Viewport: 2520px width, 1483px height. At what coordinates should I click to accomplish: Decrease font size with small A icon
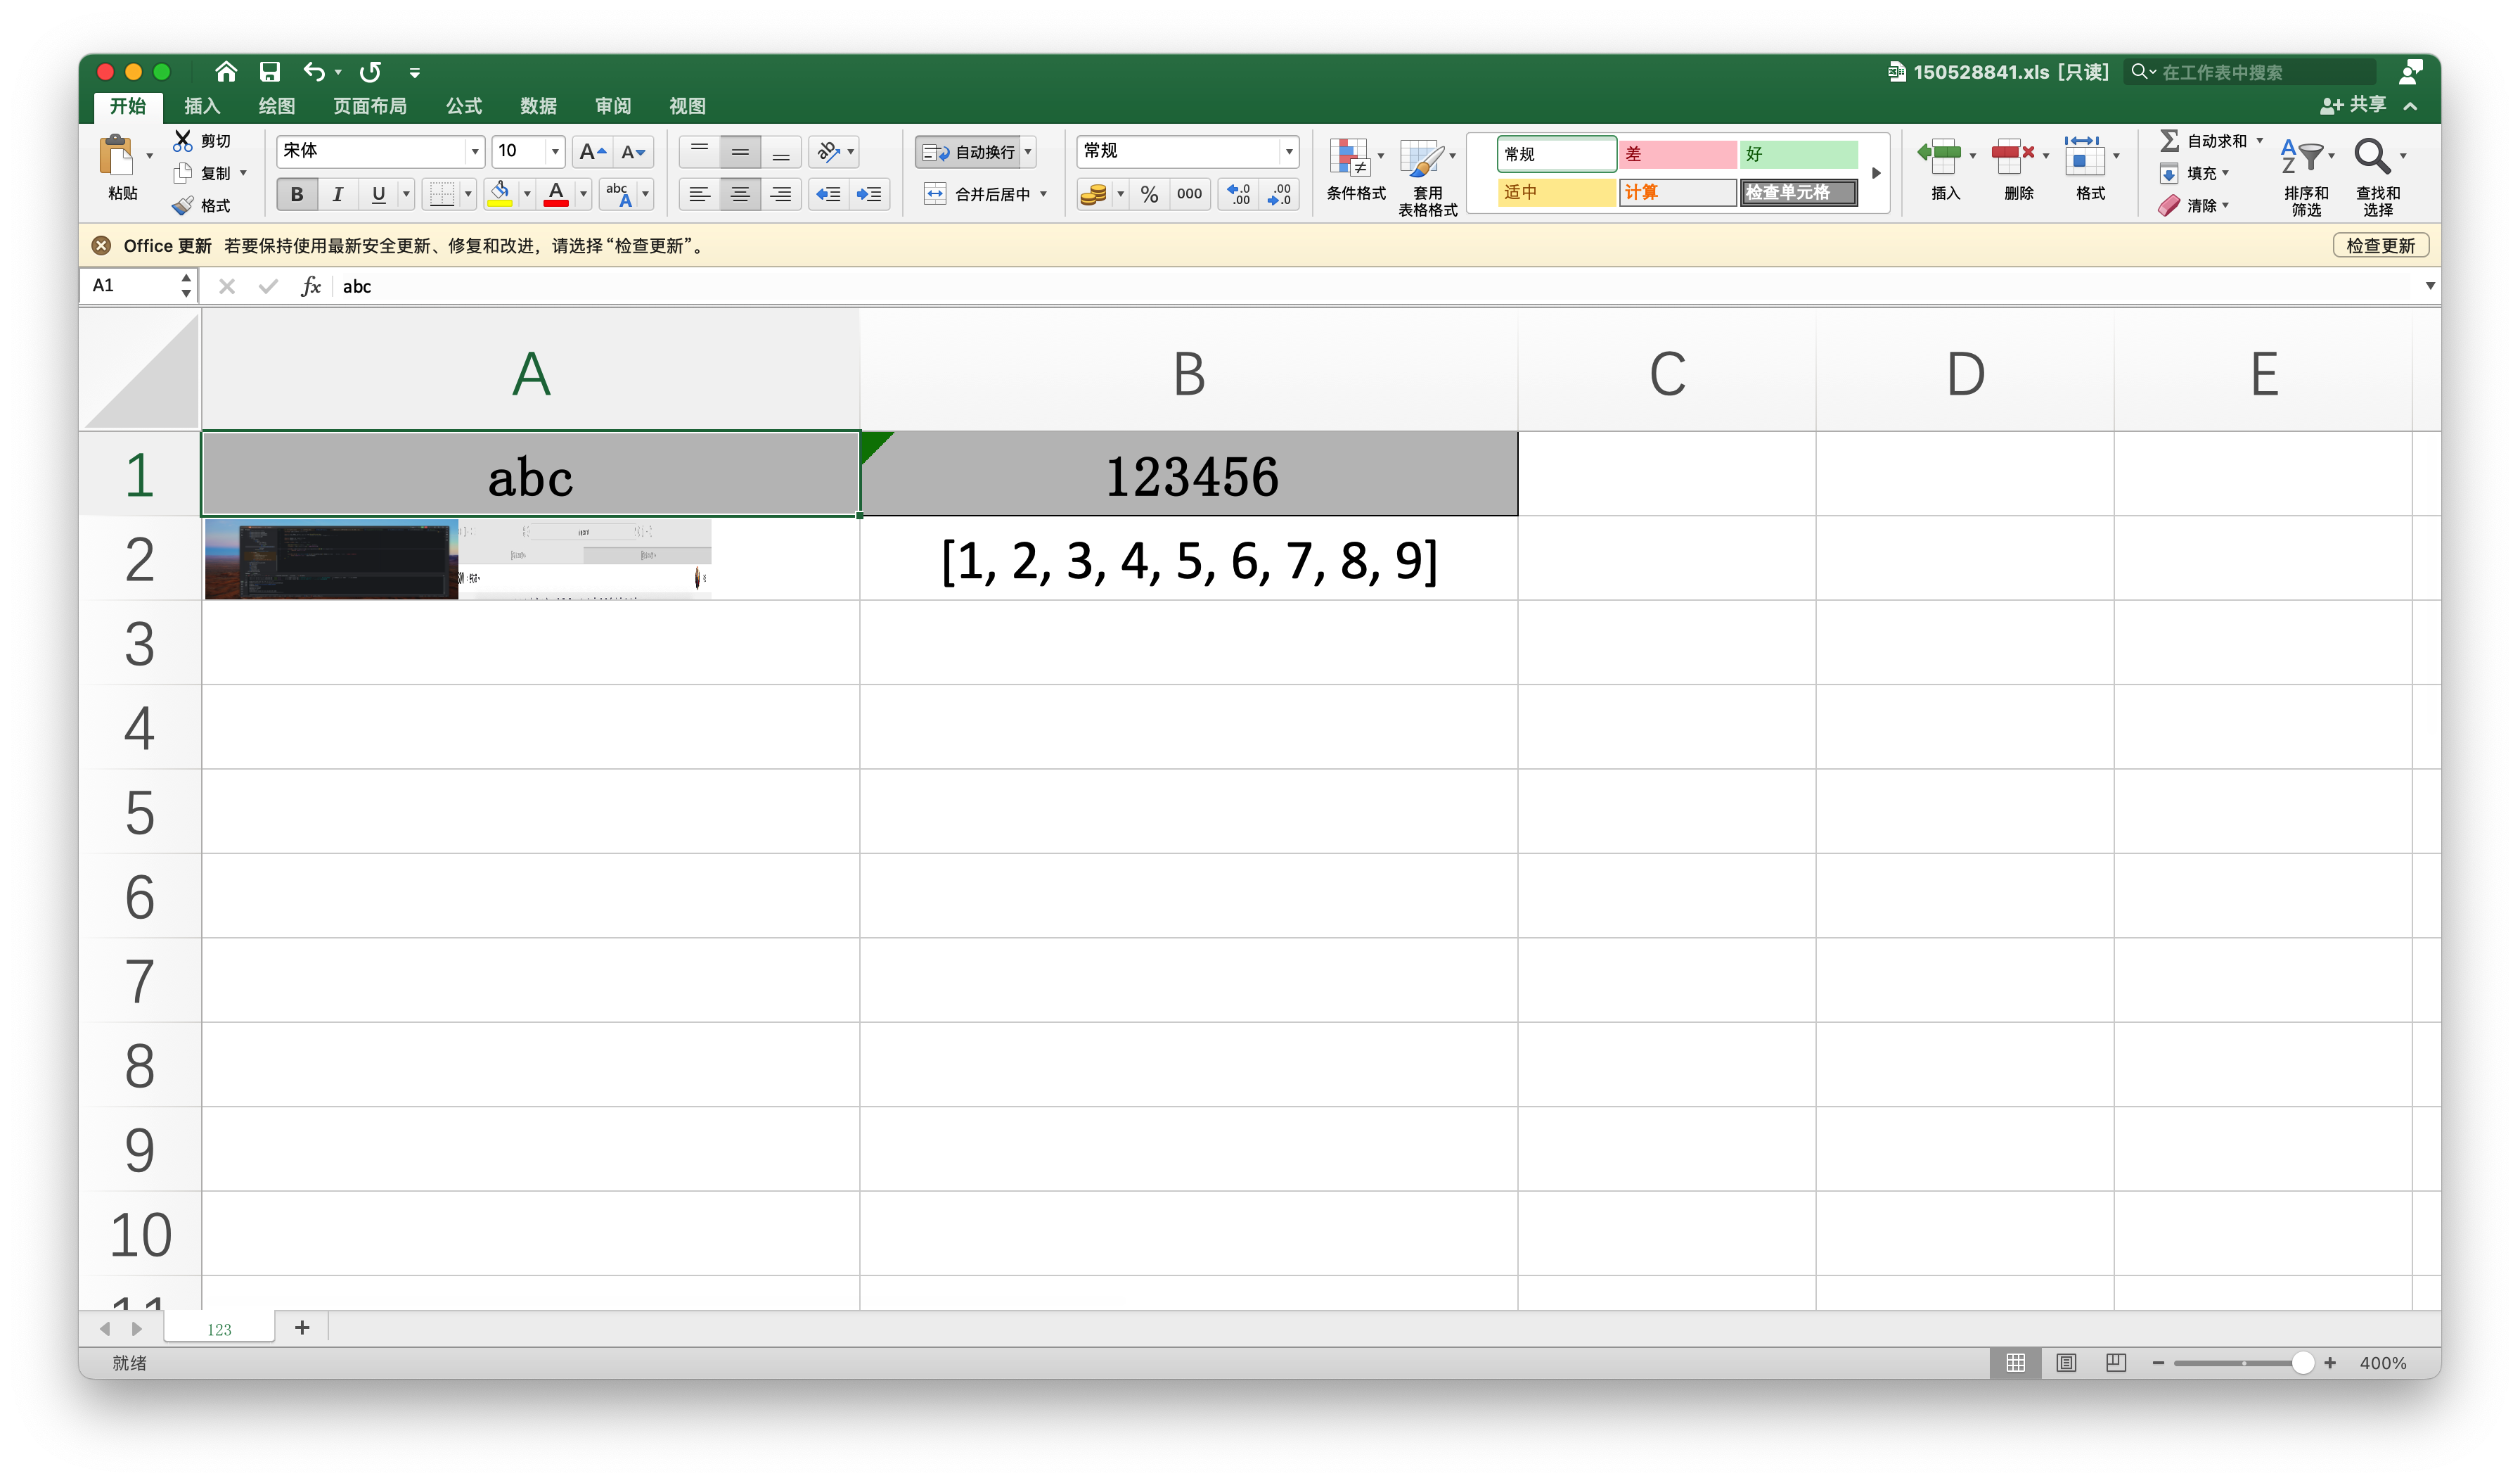click(x=633, y=152)
